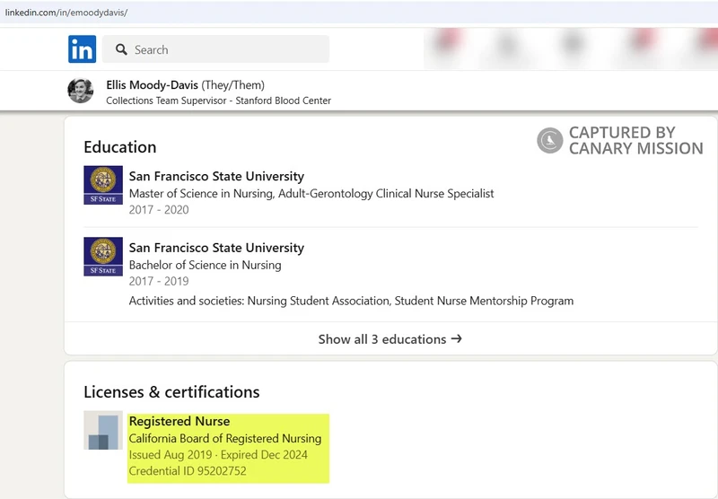718x499 pixels.
Task: Click the browser address bar URL
Action: (x=66, y=13)
